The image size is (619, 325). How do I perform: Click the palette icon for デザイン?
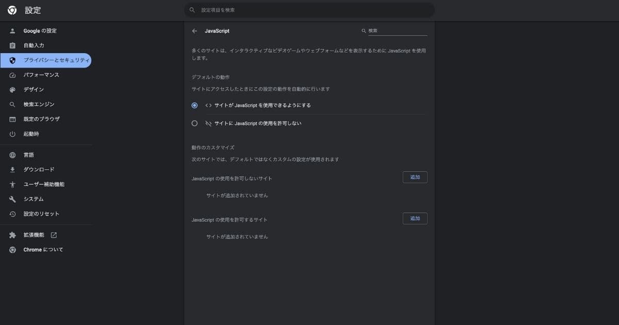(12, 90)
